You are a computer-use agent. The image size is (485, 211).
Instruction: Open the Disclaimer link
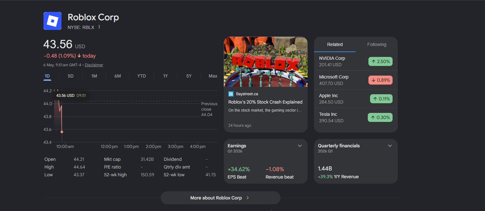pyautogui.click(x=94, y=65)
